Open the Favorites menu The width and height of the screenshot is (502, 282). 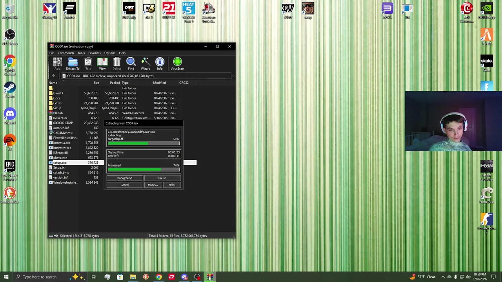(95, 53)
